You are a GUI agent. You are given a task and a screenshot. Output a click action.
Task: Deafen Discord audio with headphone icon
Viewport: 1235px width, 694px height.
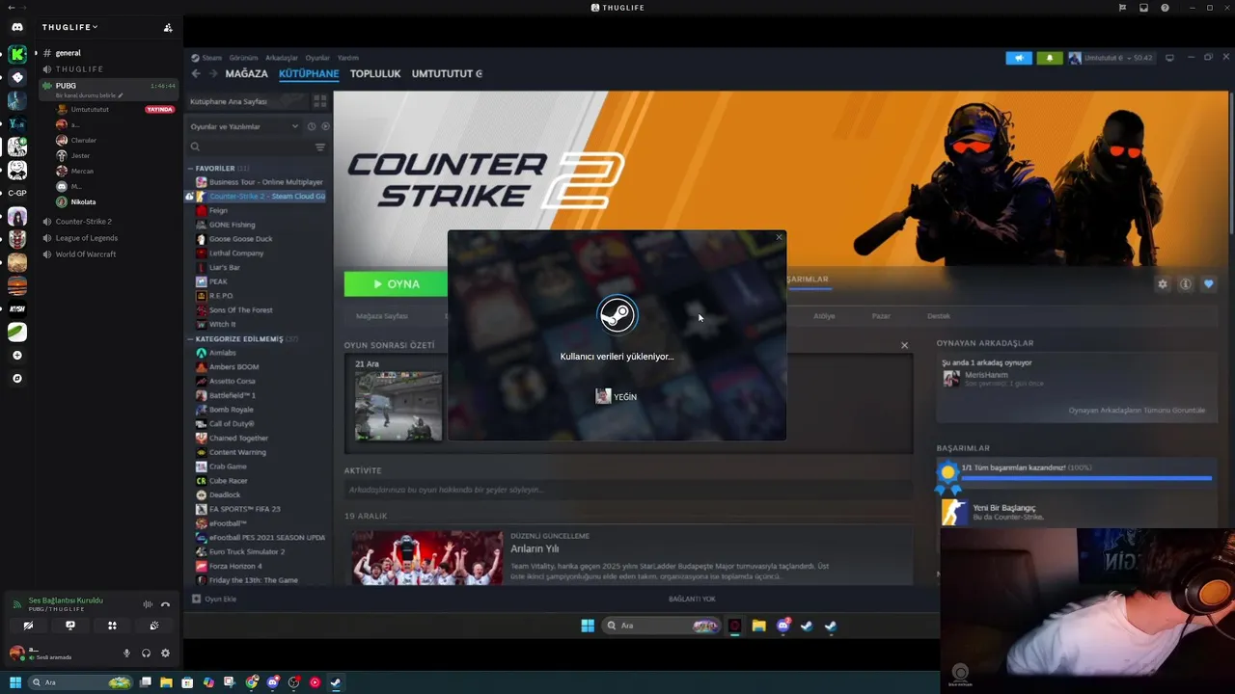146,653
